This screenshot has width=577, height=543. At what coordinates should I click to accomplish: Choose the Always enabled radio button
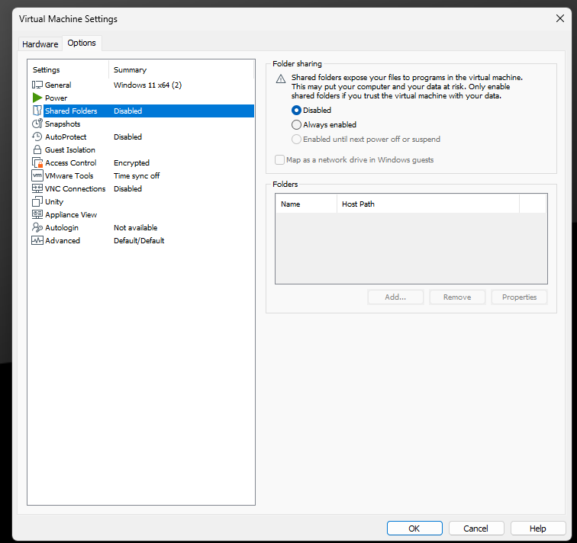click(x=297, y=124)
